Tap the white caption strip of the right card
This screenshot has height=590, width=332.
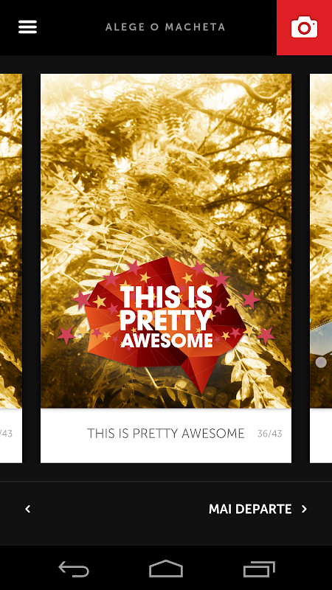pos(321,436)
